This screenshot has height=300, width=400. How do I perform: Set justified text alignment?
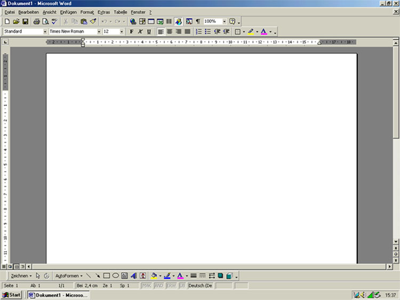click(x=188, y=31)
